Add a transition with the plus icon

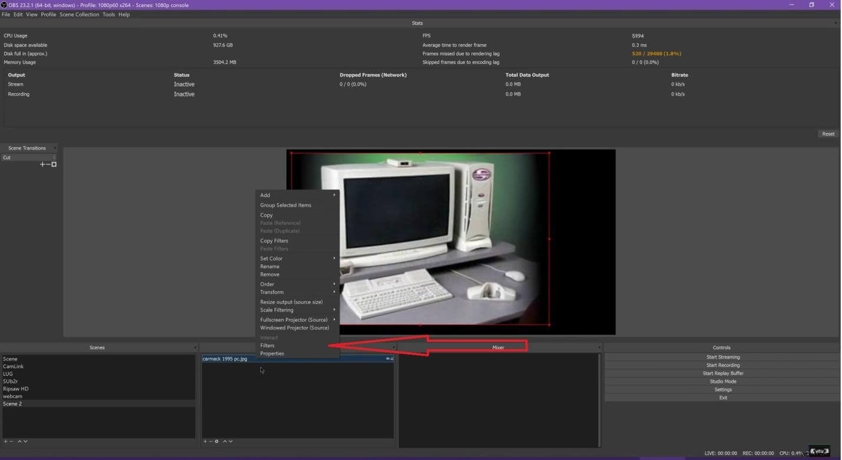pyautogui.click(x=41, y=164)
